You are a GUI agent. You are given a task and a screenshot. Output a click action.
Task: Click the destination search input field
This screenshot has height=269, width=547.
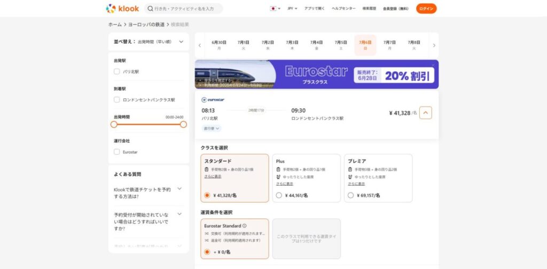[x=184, y=9]
